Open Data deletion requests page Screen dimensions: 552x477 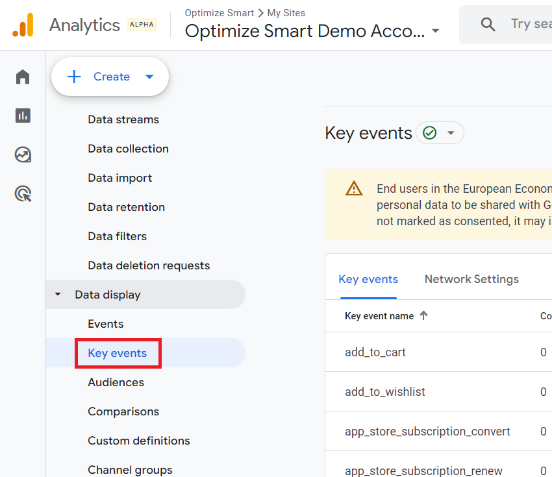click(x=149, y=265)
